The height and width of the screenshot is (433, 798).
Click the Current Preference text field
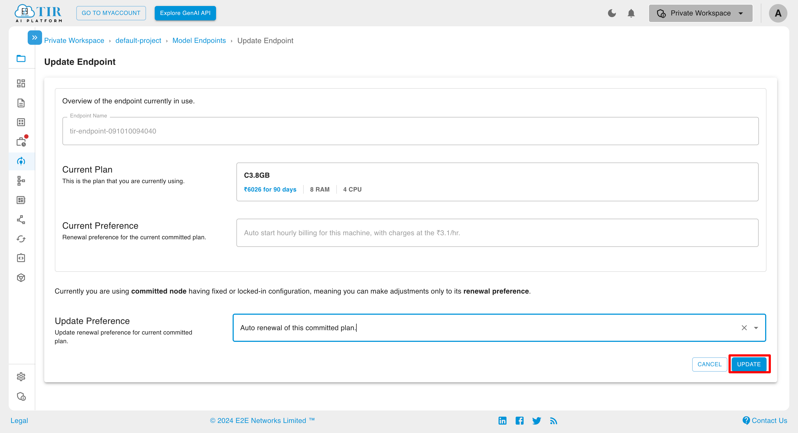497,233
